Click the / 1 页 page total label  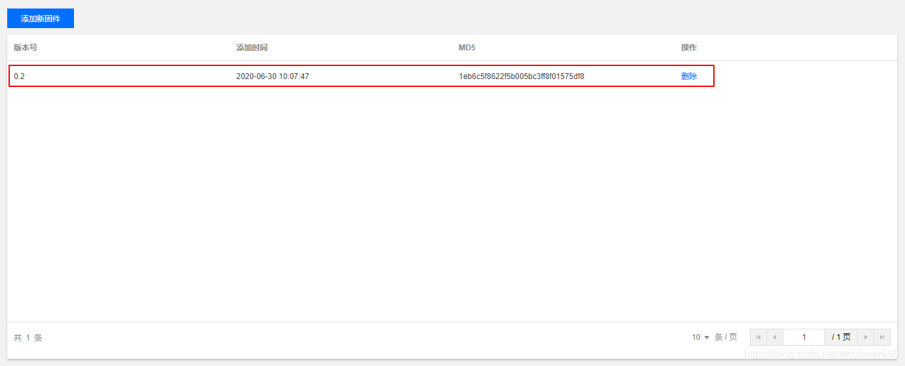pyautogui.click(x=842, y=337)
